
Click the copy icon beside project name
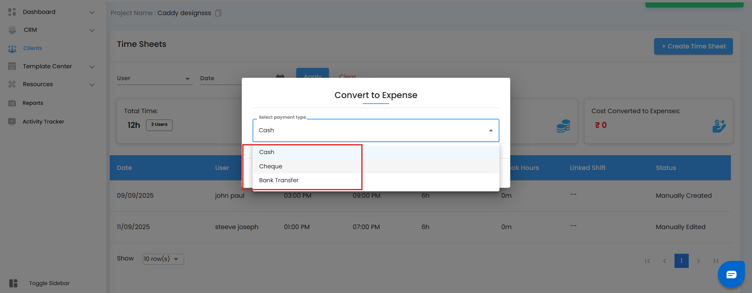click(218, 13)
